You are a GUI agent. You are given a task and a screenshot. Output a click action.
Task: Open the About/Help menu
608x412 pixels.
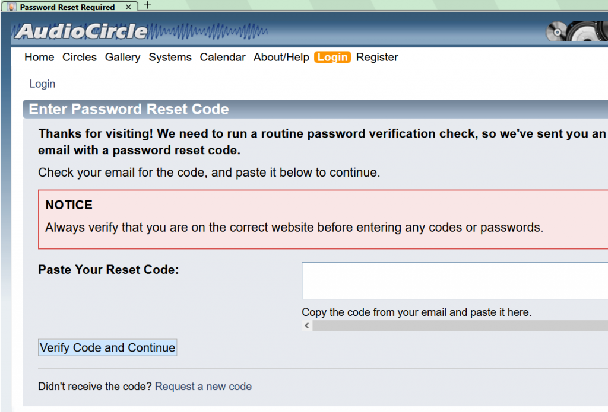pos(281,57)
